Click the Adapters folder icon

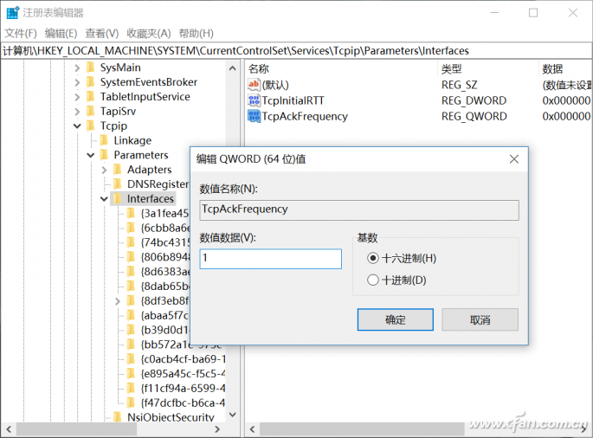point(118,170)
